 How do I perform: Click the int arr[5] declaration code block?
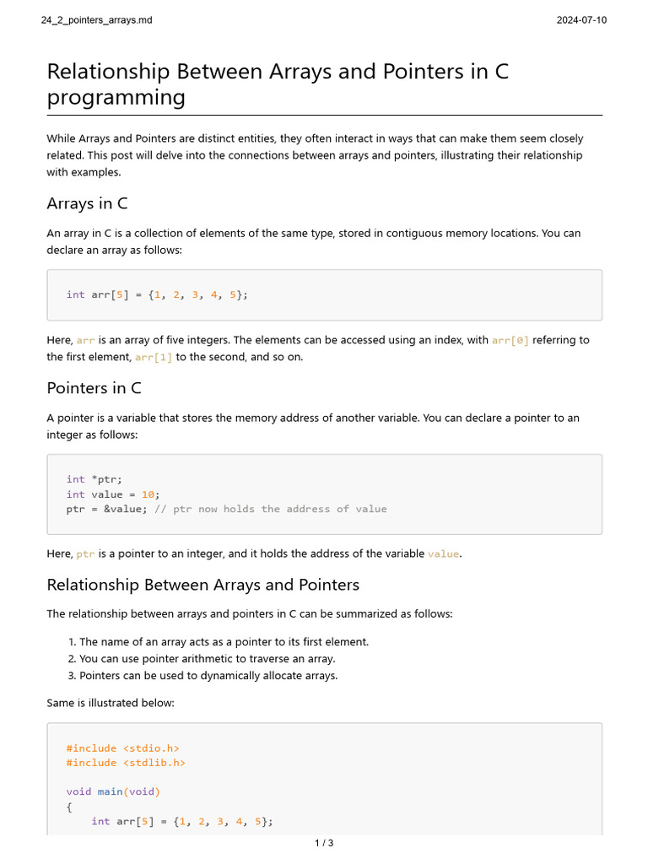click(x=157, y=294)
